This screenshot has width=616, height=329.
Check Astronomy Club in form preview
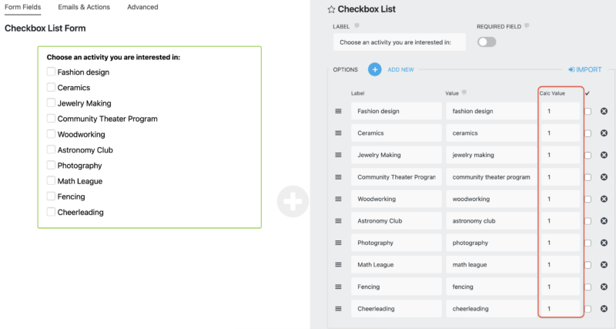tap(51, 149)
